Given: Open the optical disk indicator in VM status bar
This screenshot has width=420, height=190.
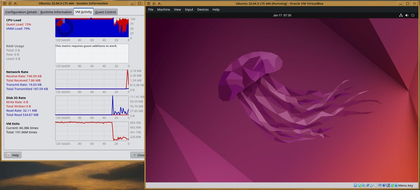Looking at the screenshot, I should pyautogui.click(x=359, y=185).
